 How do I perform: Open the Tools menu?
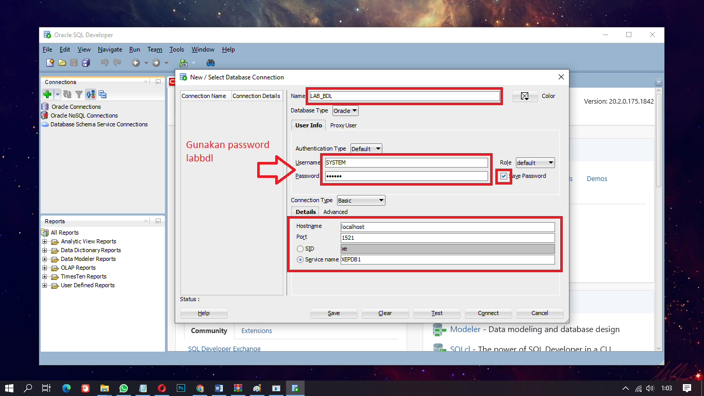176,49
